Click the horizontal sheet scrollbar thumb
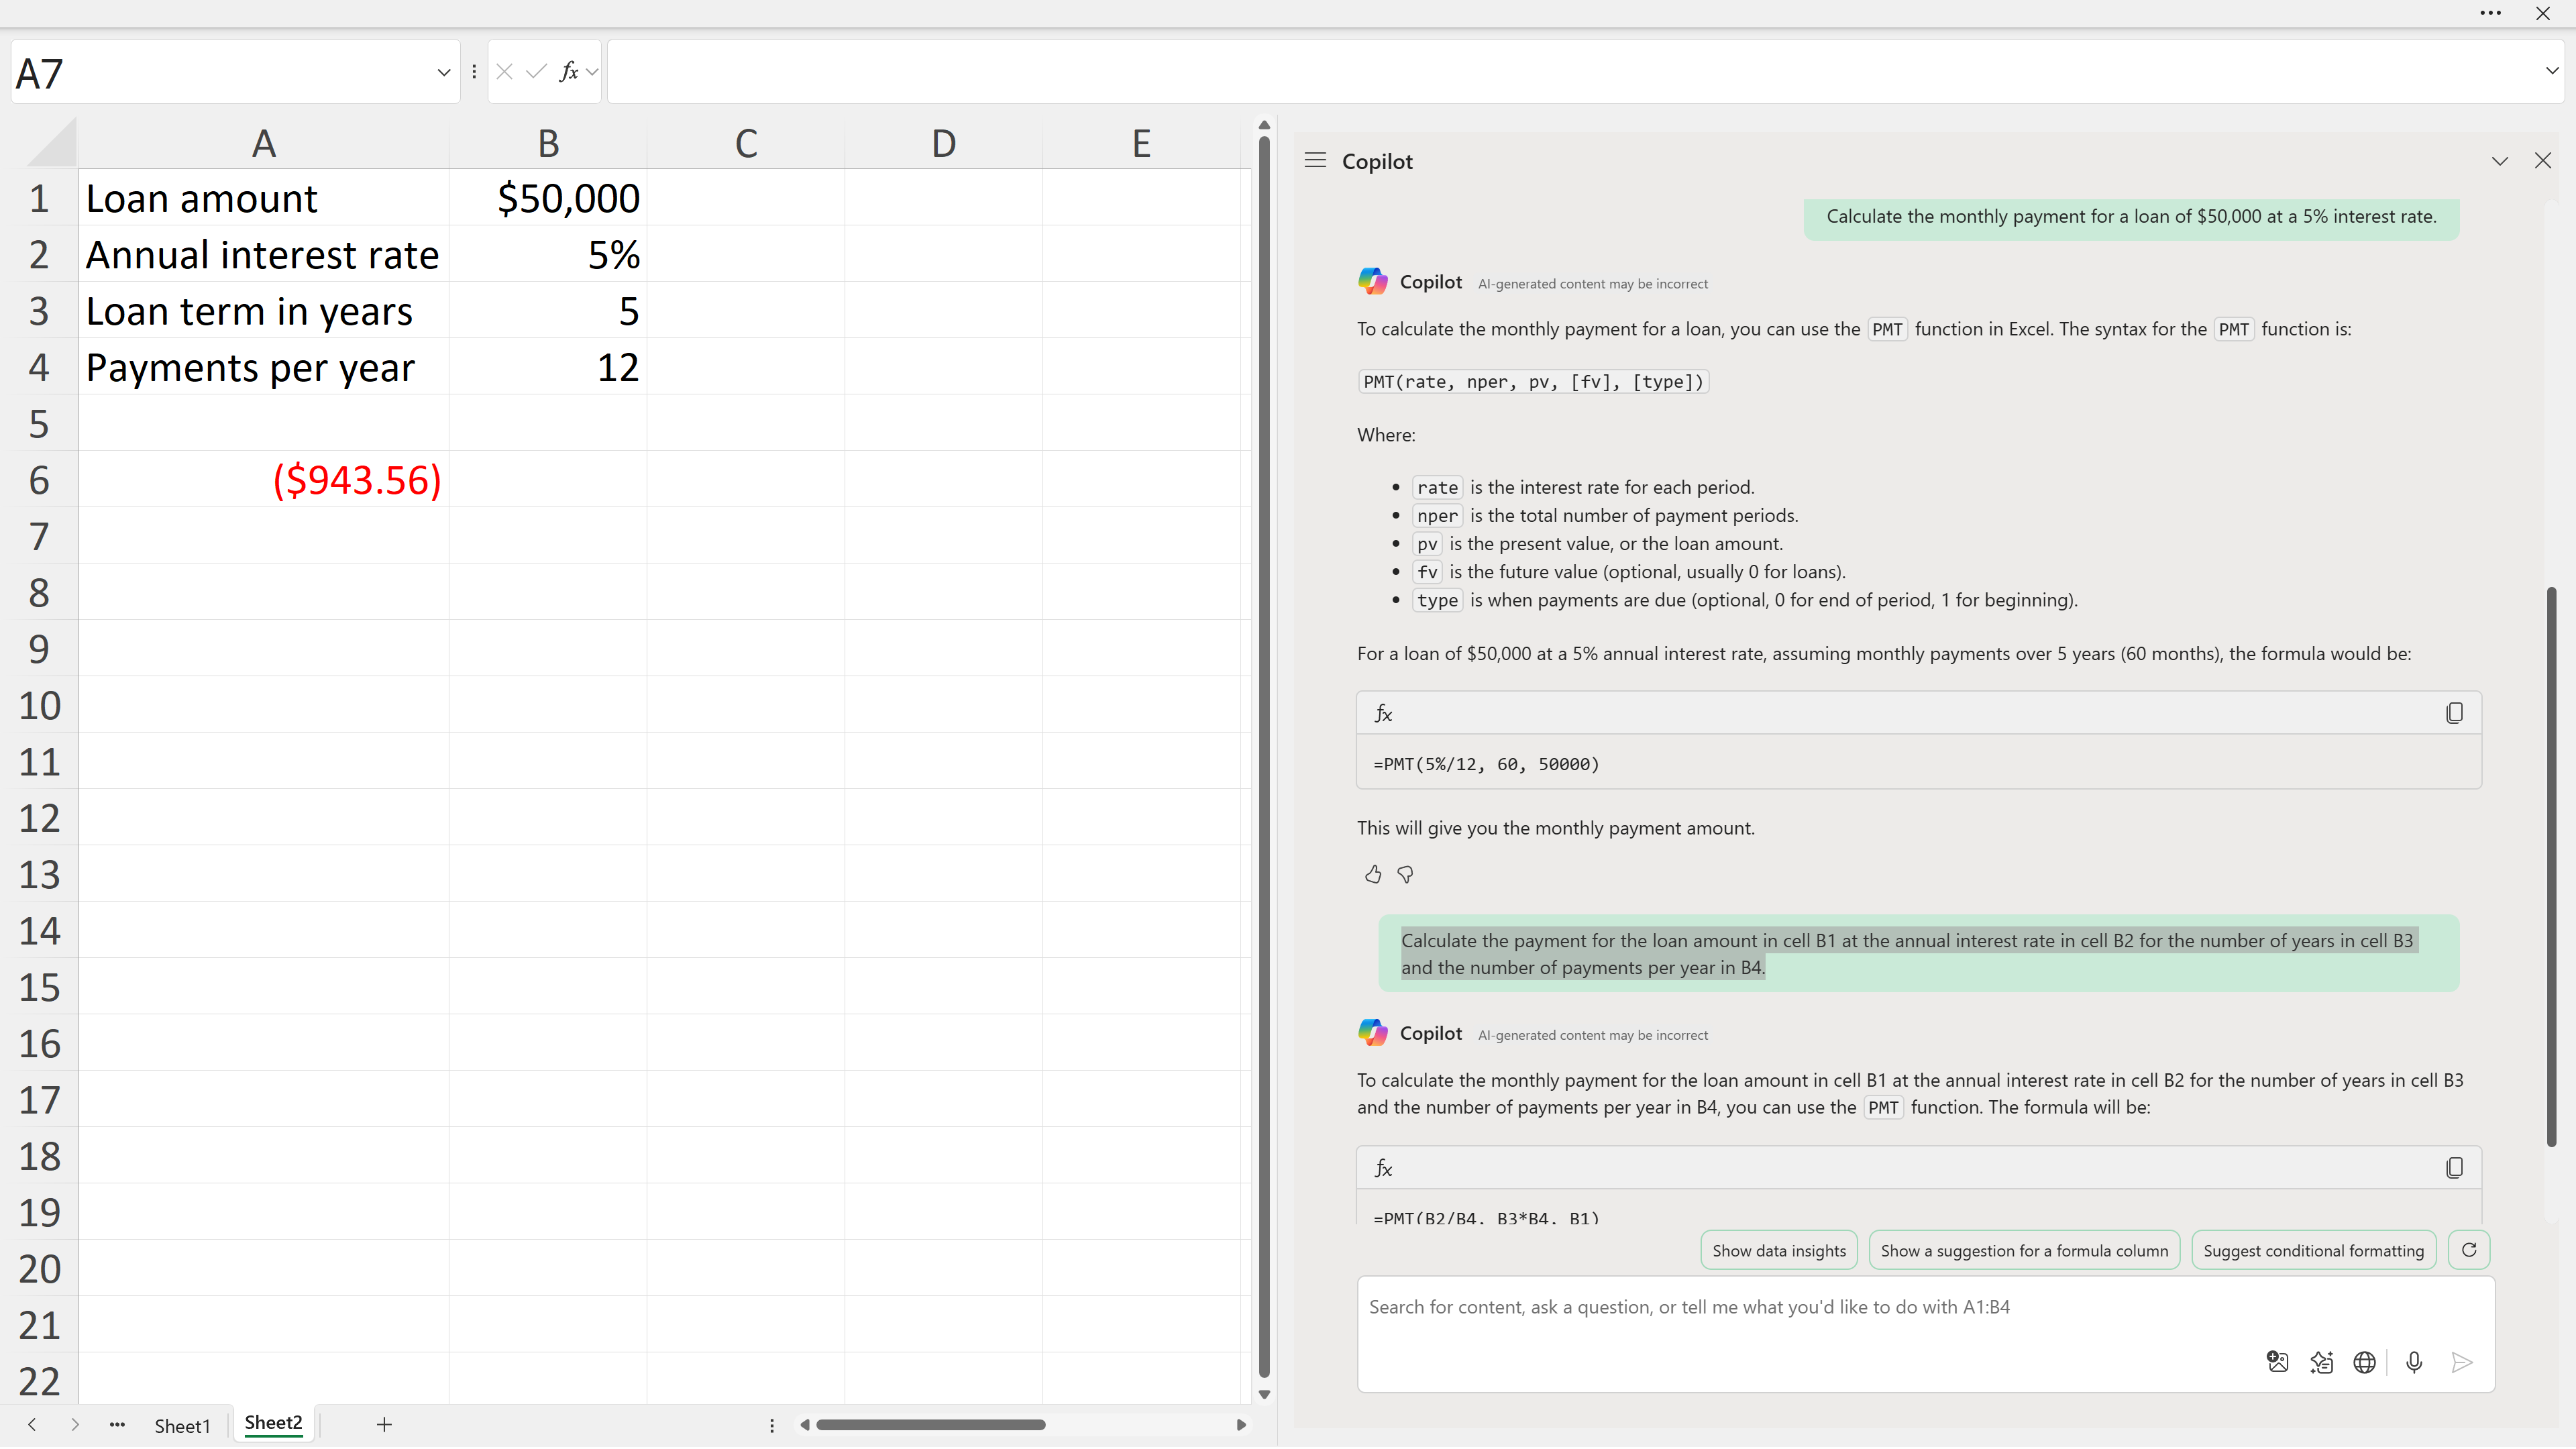 pos(930,1426)
